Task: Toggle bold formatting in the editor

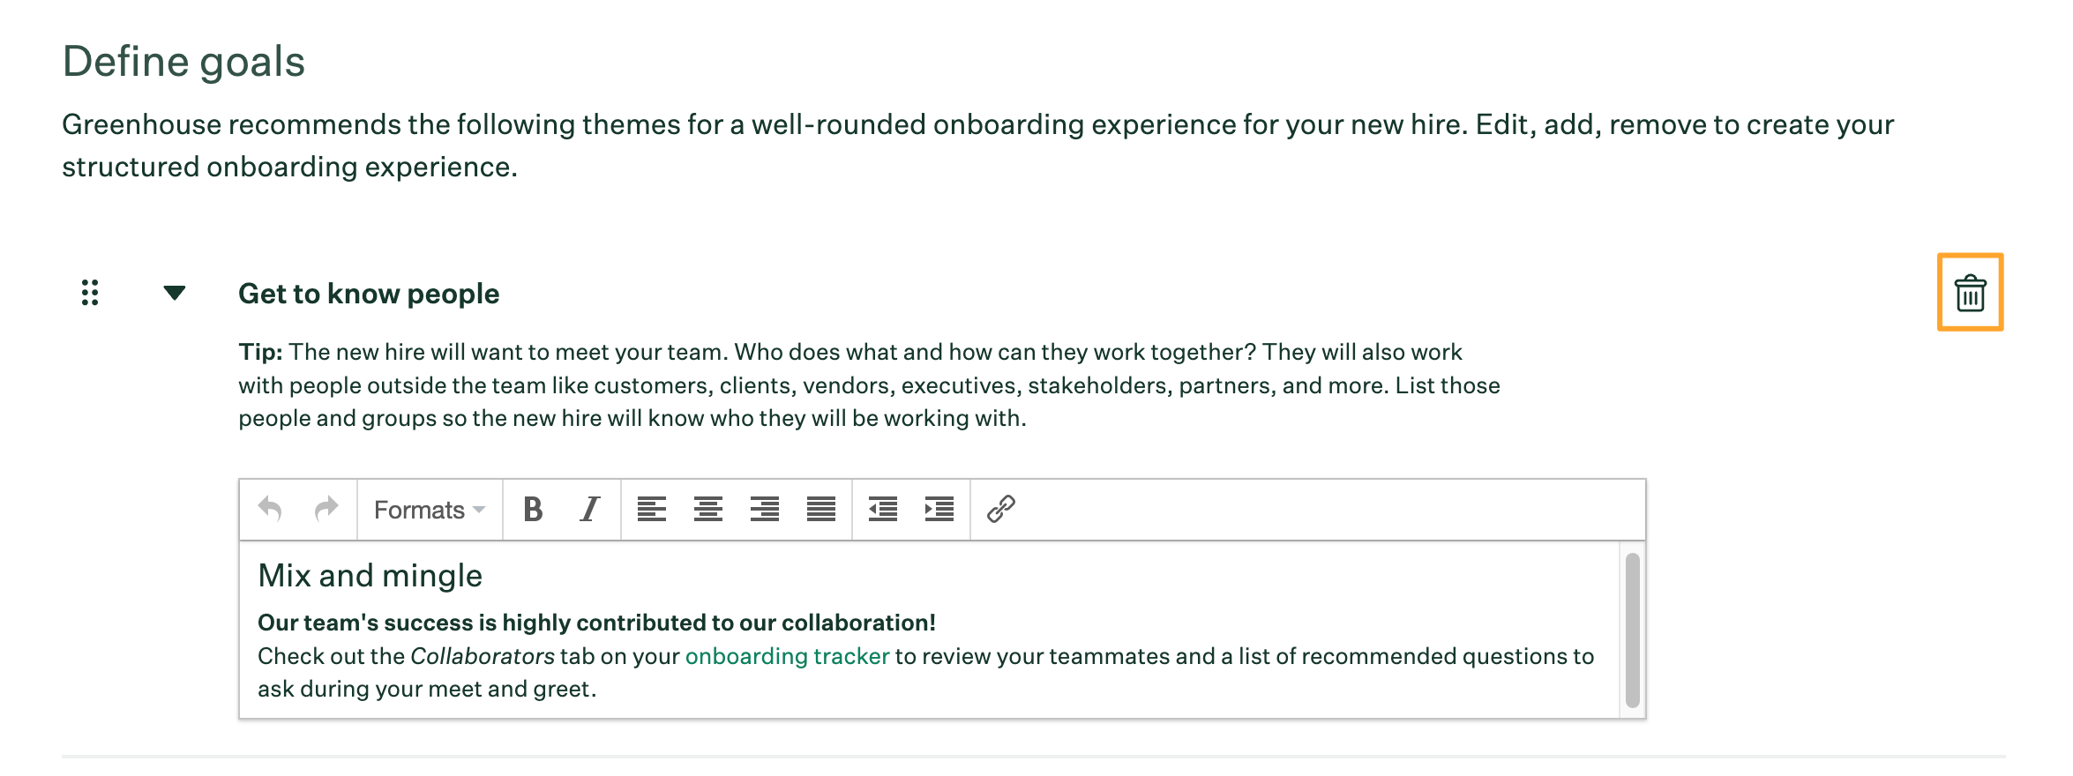Action: pos(533,509)
